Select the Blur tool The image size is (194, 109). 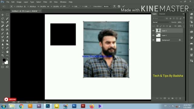point(7,41)
